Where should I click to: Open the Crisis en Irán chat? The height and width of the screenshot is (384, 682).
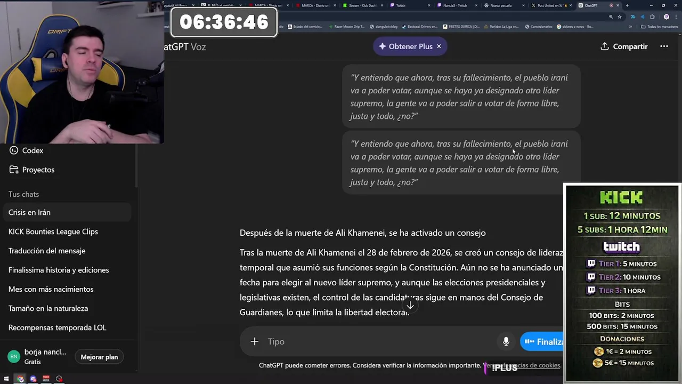tap(67, 212)
